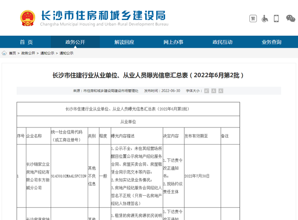
Task: Click the English subtitle Changsha Municipal Housing
Action: tap(104, 24)
